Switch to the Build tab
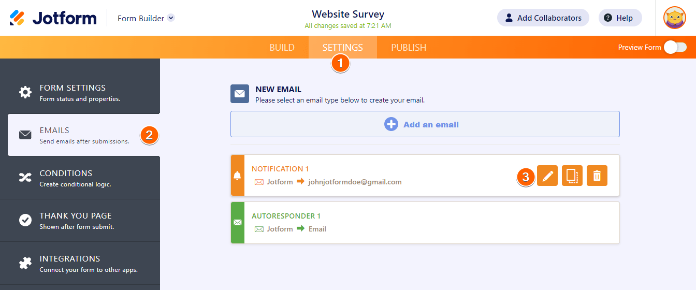The height and width of the screenshot is (290, 696). pyautogui.click(x=282, y=47)
